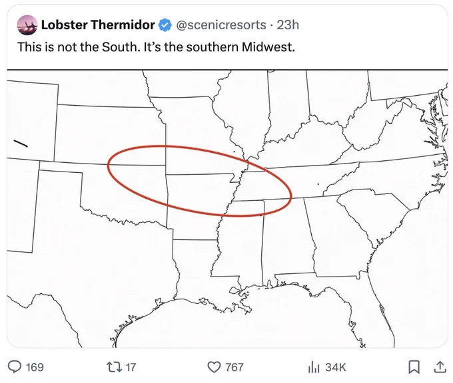This screenshot has width=453, height=383.
Task: Repost using the retweet arrows icon
Action: (x=115, y=367)
